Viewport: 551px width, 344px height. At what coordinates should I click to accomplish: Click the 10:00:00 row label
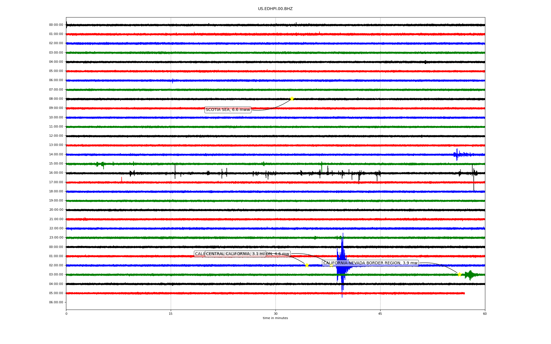56,118
